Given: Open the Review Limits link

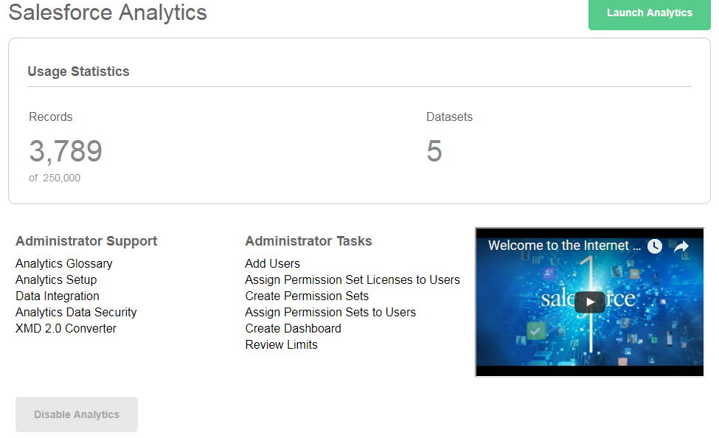Looking at the screenshot, I should [x=281, y=344].
